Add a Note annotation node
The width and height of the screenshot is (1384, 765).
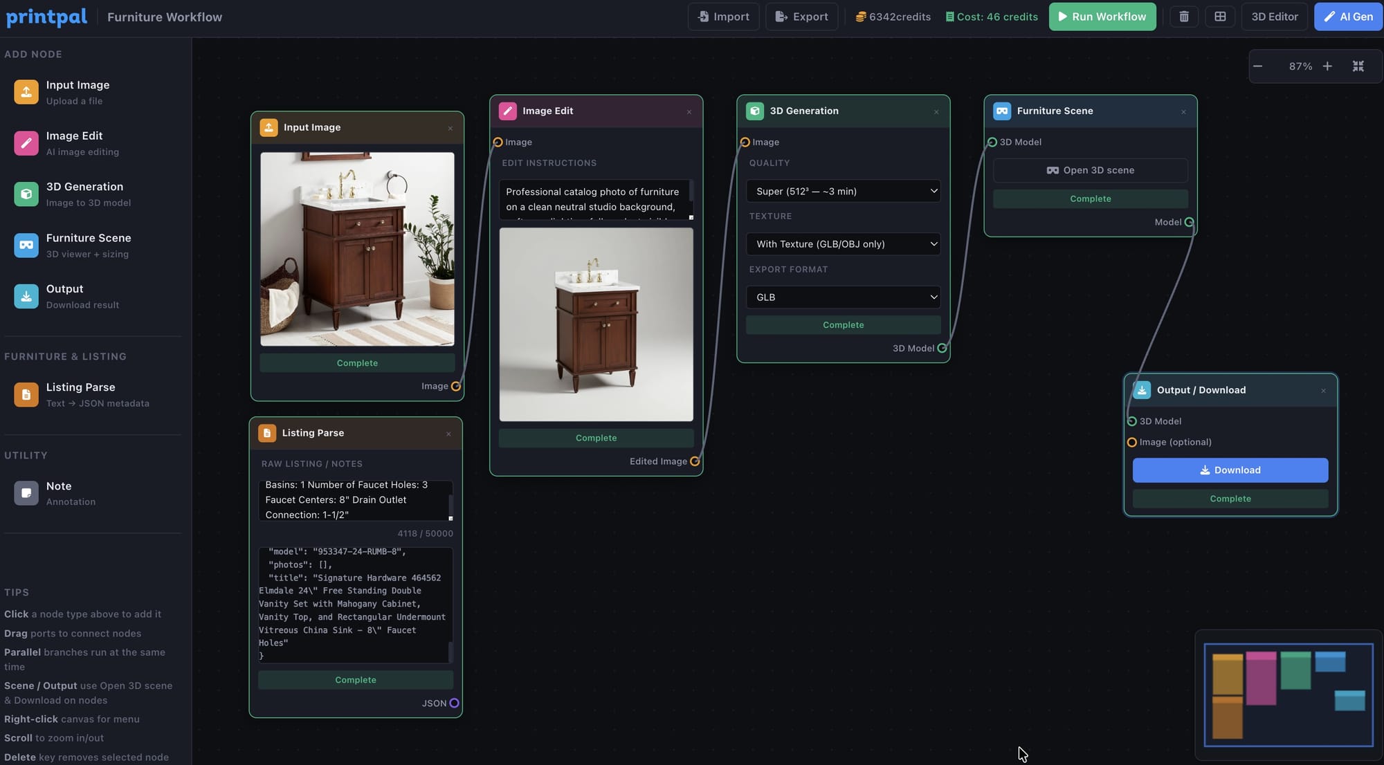coord(59,493)
